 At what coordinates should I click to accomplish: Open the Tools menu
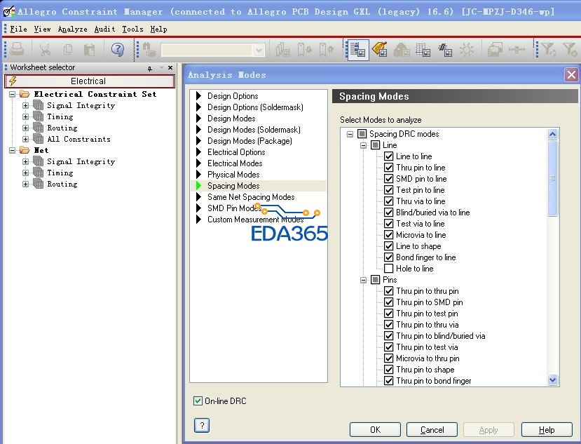pos(132,29)
